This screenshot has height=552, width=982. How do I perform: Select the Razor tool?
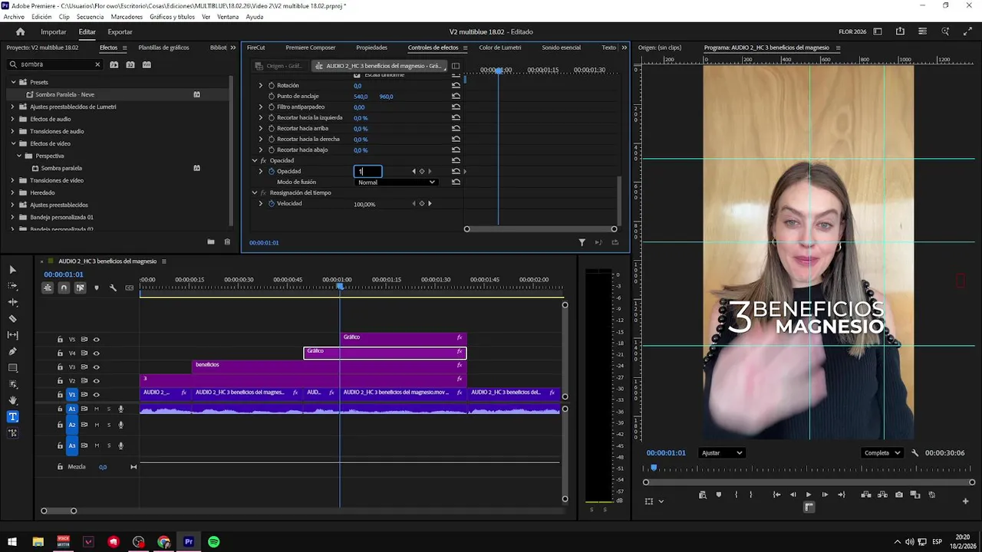12,319
